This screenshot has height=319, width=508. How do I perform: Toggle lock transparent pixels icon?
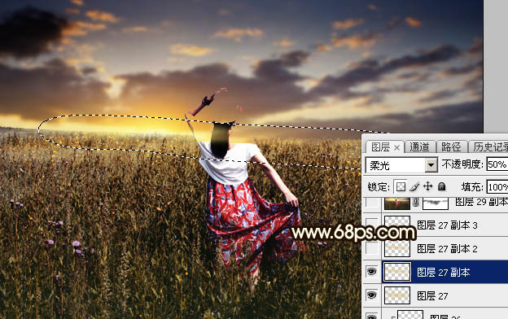[x=401, y=186]
